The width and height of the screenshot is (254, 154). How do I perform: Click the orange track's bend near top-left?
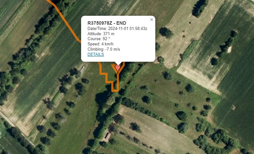pos(55,5)
